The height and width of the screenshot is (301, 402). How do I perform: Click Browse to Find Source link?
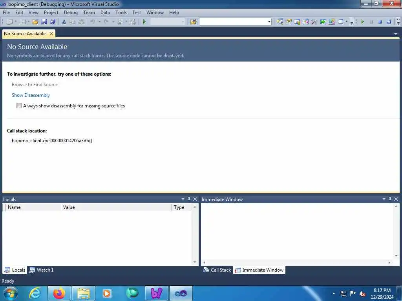coord(35,85)
